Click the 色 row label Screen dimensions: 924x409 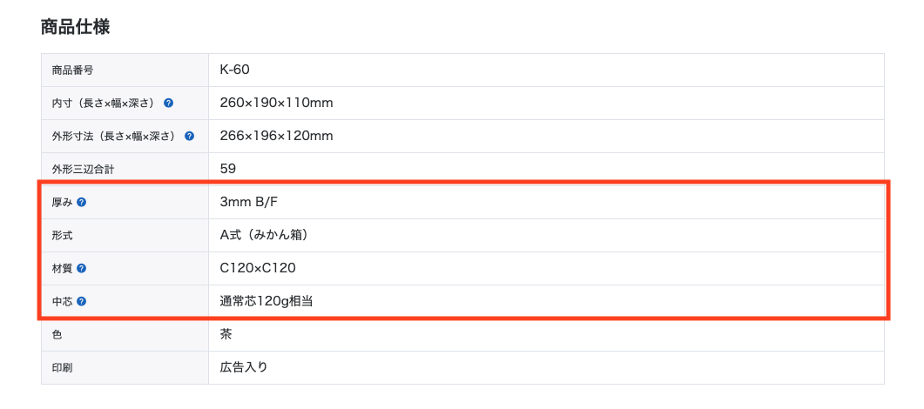57,334
